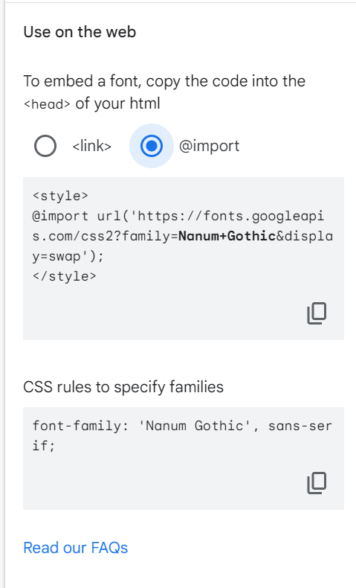Click the closing </style> tag line
Viewport: 356px width, 588px height.
(65, 276)
